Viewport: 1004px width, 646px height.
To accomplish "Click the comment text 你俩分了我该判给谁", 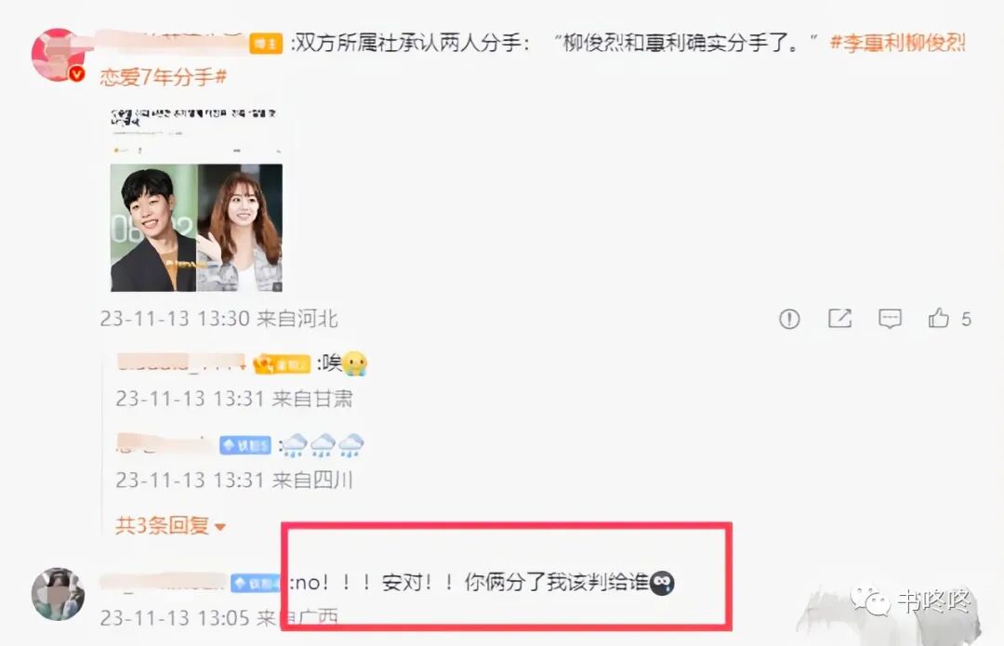I will [557, 582].
